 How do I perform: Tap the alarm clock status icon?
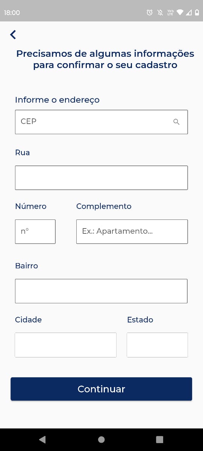pos(150,12)
